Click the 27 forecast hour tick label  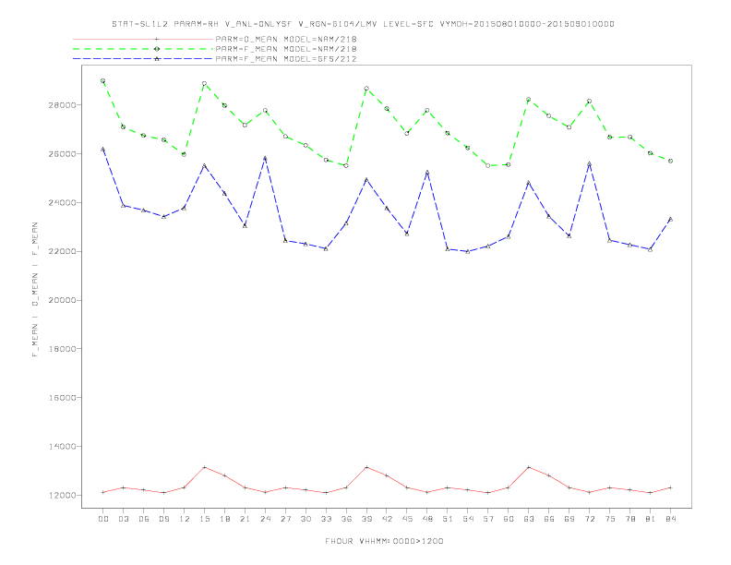[x=285, y=519]
